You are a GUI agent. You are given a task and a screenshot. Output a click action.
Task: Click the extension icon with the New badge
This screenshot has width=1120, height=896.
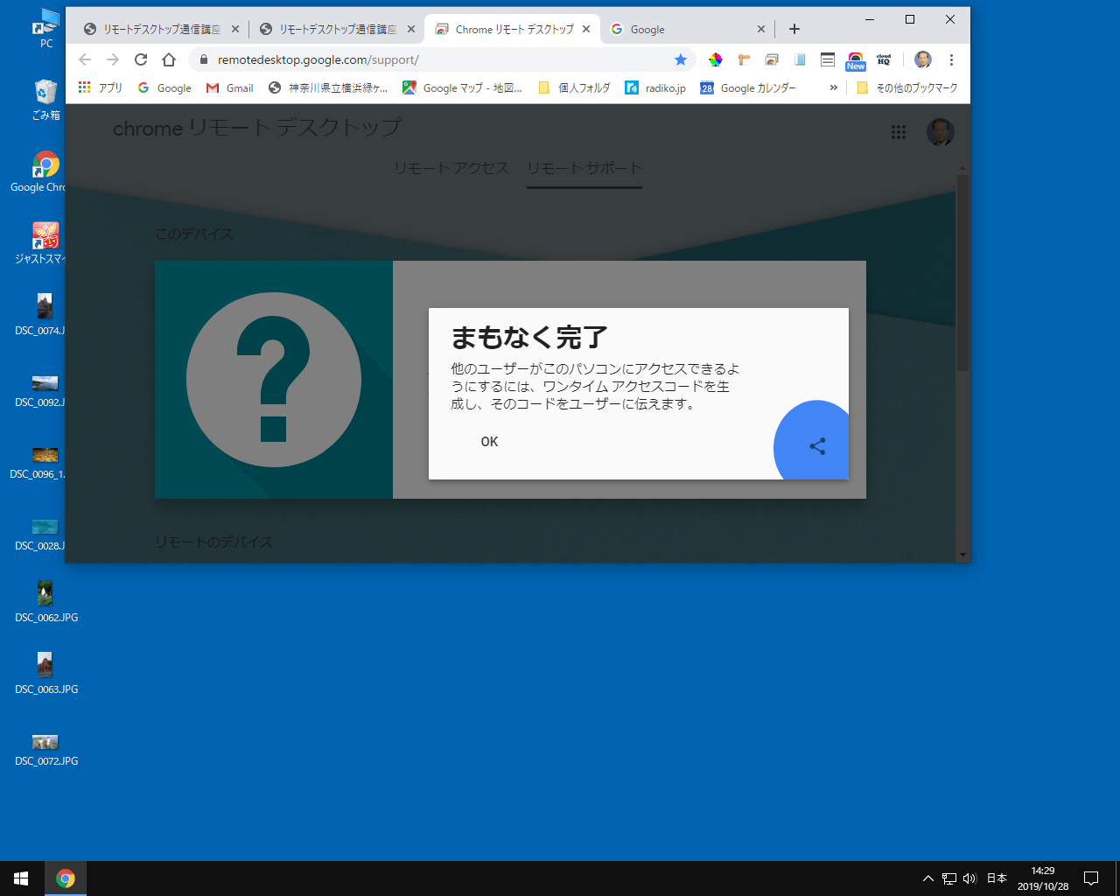click(856, 60)
